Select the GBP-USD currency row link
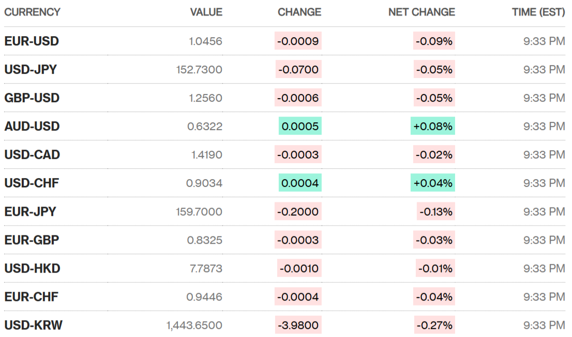Viewport: 572px width, 337px height. [x=32, y=98]
